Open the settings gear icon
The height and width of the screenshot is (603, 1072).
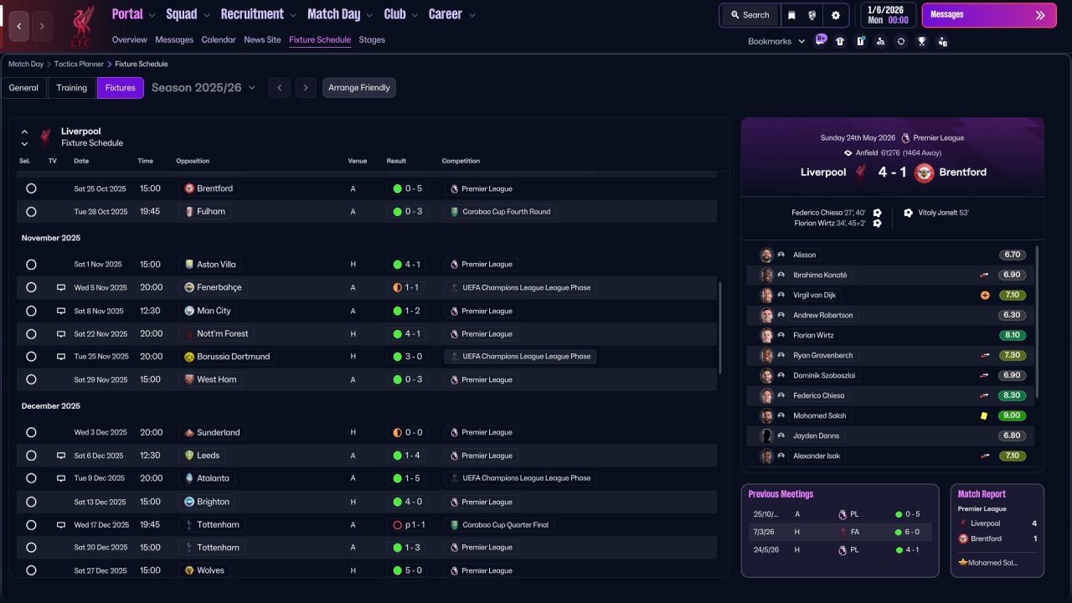coord(835,15)
